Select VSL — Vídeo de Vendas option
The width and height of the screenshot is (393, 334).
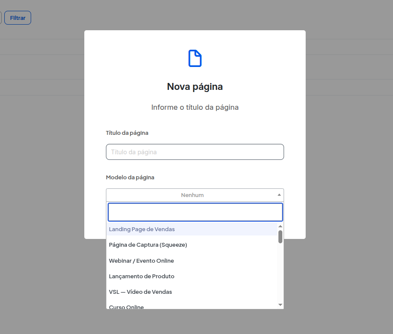tap(192, 292)
